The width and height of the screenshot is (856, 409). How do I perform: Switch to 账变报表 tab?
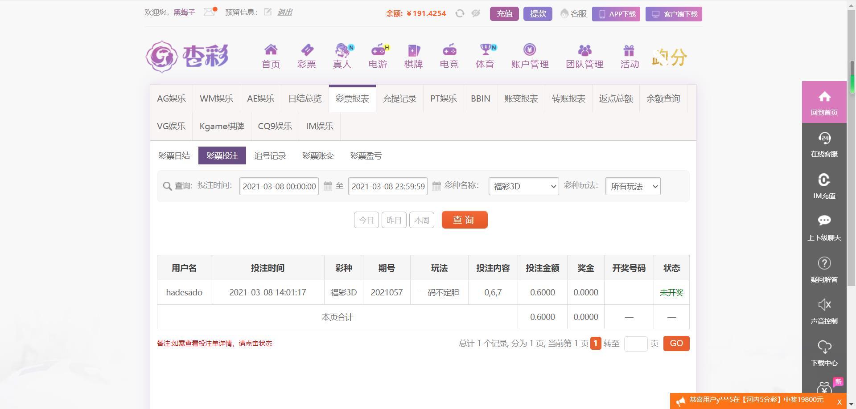click(521, 98)
